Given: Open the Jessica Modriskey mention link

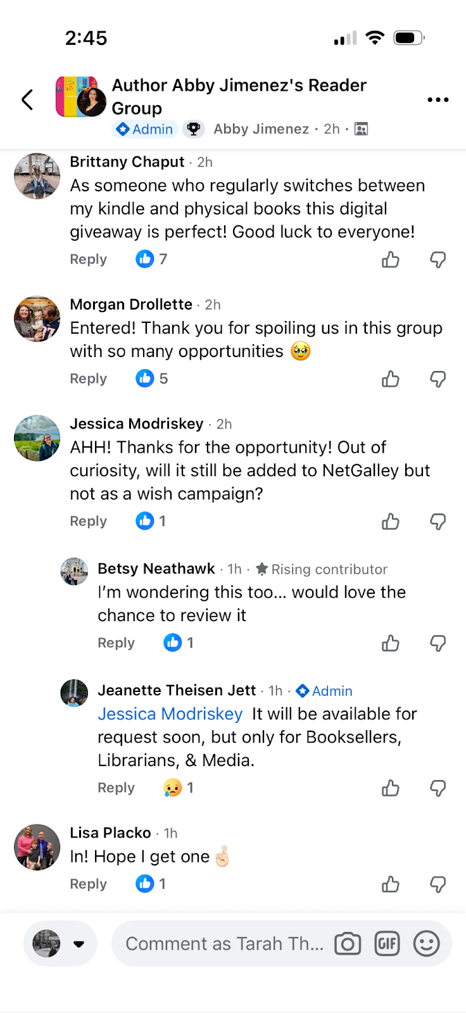Looking at the screenshot, I should pos(170,714).
